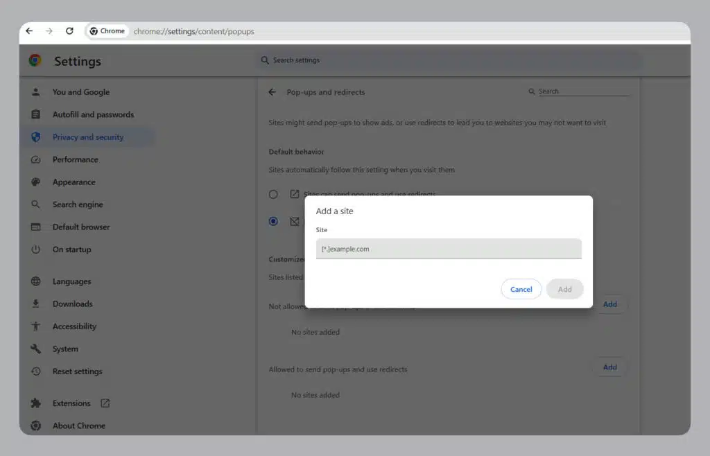Click the Accessibility figure icon
Viewport: 710px width, 456px height.
(x=36, y=326)
